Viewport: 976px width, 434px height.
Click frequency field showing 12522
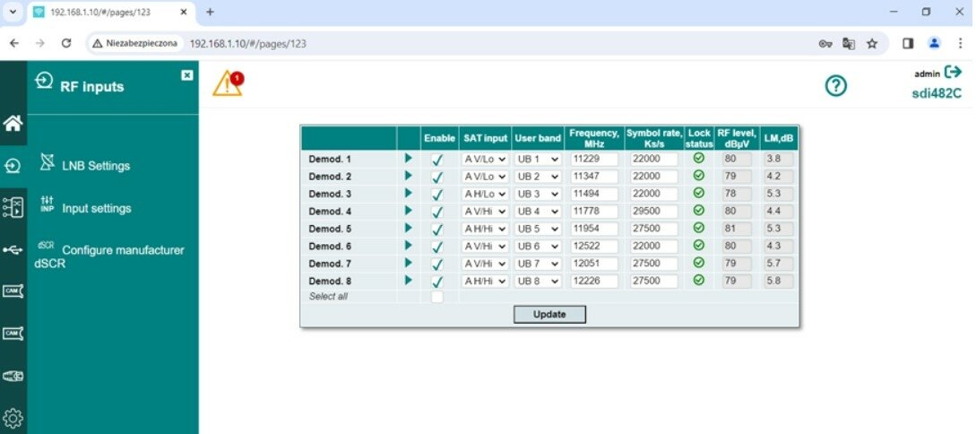(x=594, y=246)
